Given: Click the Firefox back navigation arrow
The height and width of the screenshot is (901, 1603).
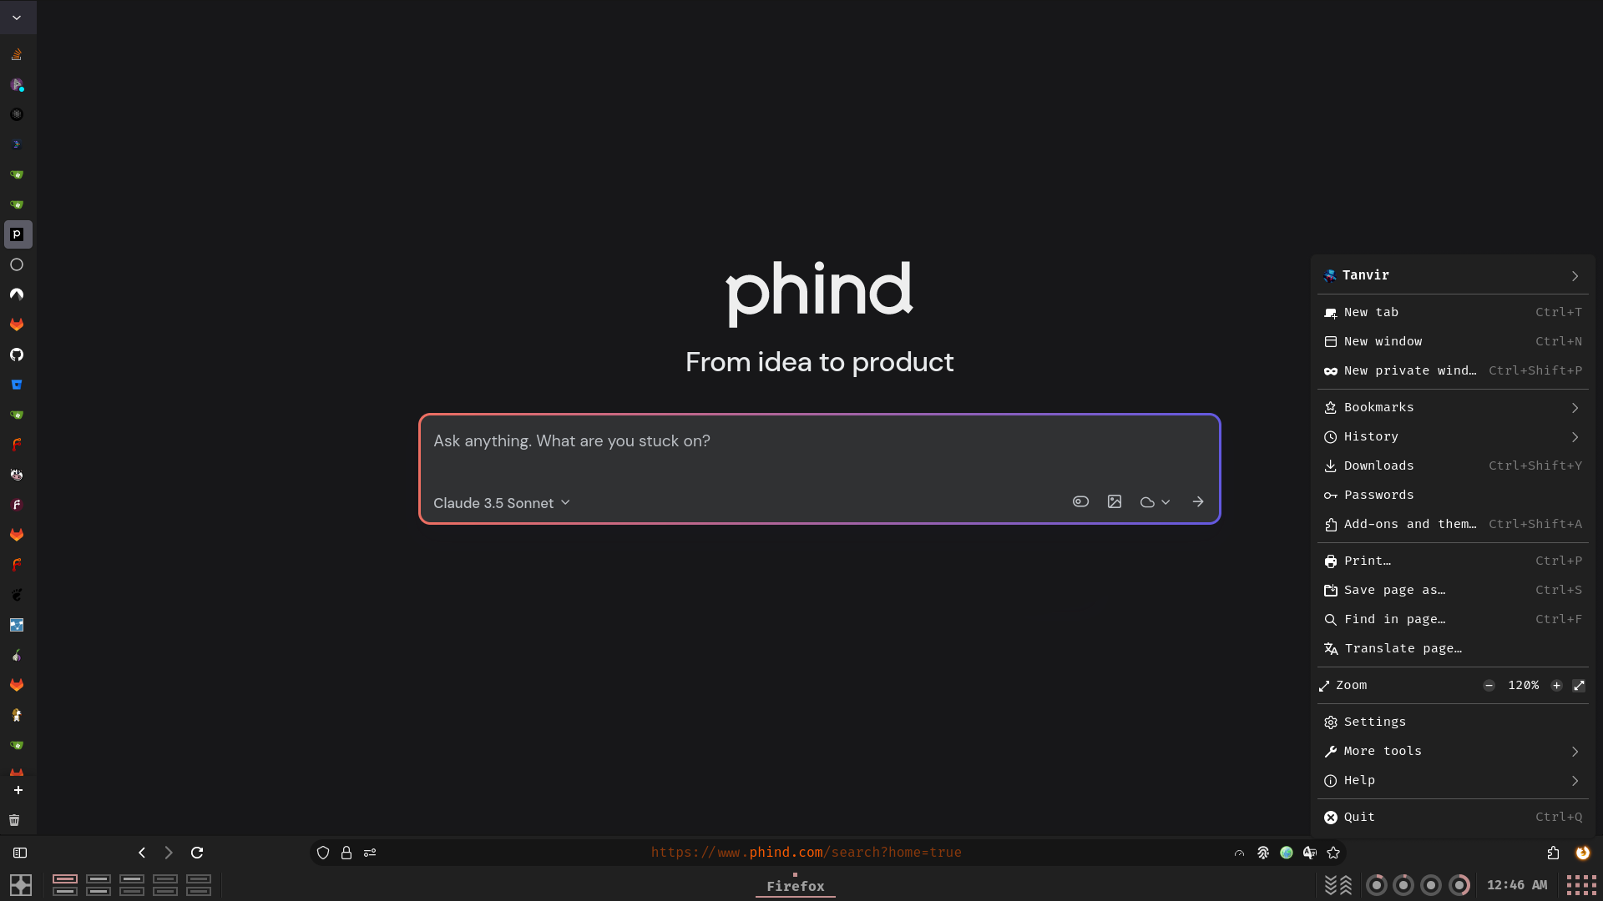Looking at the screenshot, I should [142, 853].
